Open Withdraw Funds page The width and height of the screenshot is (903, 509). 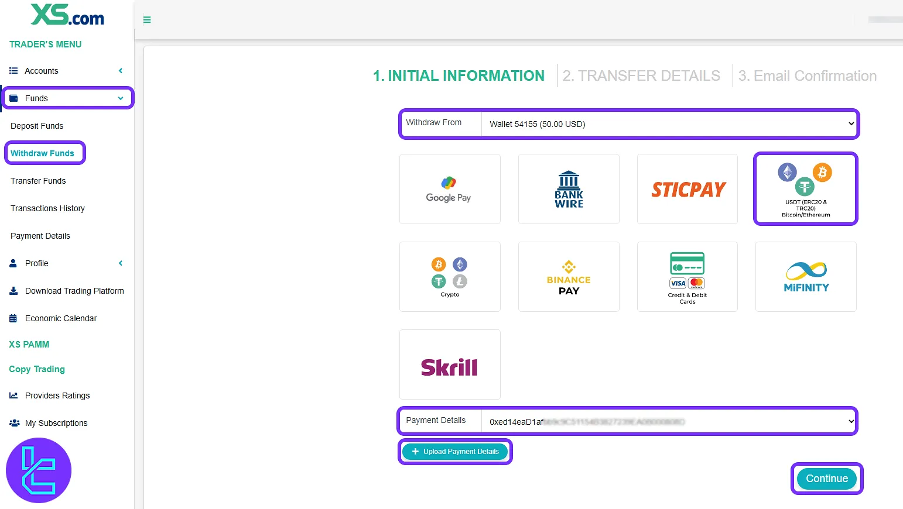pos(42,153)
